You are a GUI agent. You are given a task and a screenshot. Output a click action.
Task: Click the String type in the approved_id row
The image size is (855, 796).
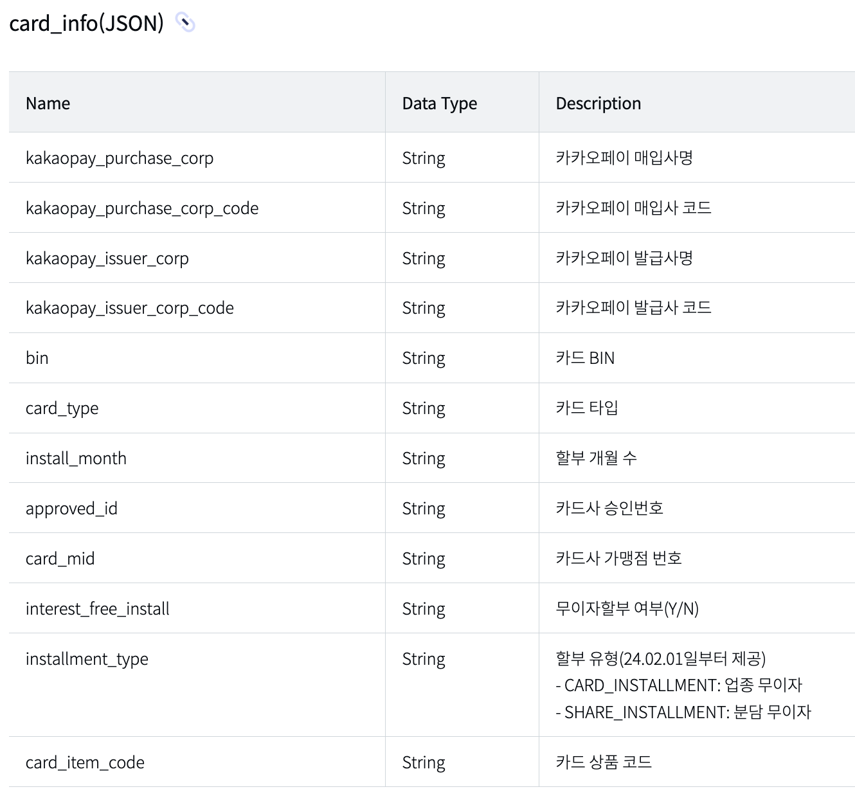(424, 509)
